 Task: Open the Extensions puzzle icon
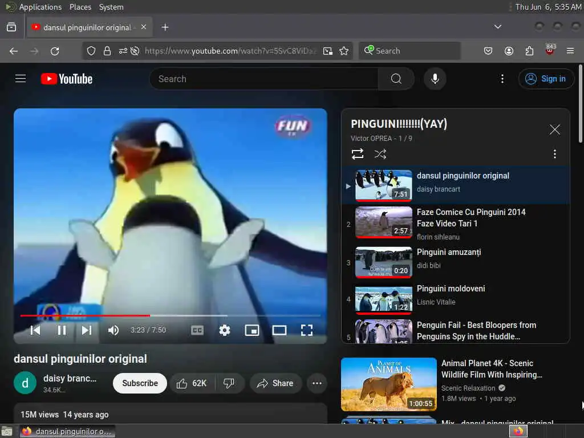click(529, 51)
